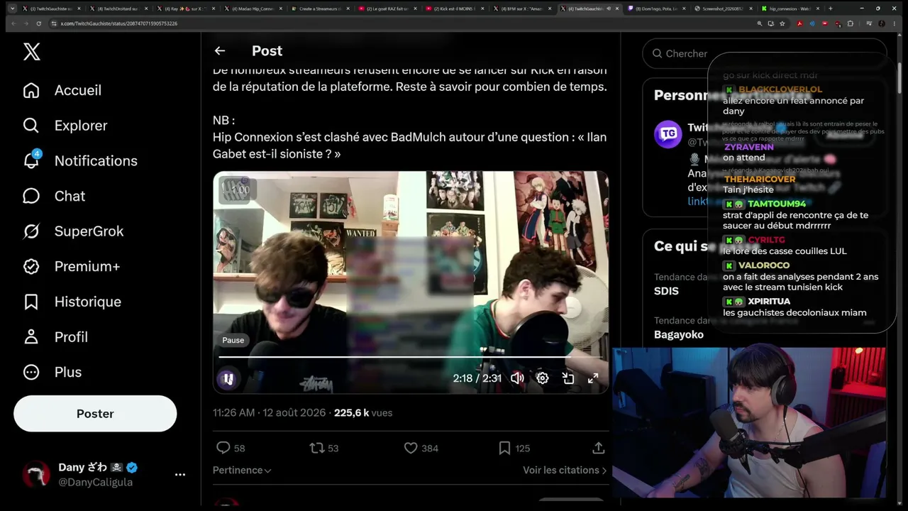Open the Extensions puzzle menu

pyautogui.click(x=851, y=23)
